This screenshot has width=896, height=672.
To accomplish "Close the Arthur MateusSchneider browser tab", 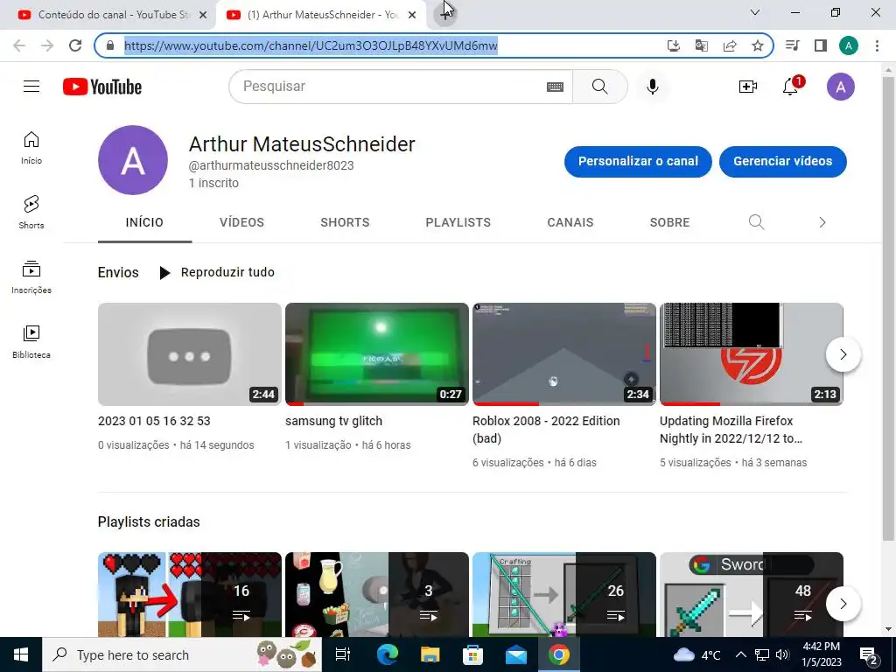I will pos(412,15).
